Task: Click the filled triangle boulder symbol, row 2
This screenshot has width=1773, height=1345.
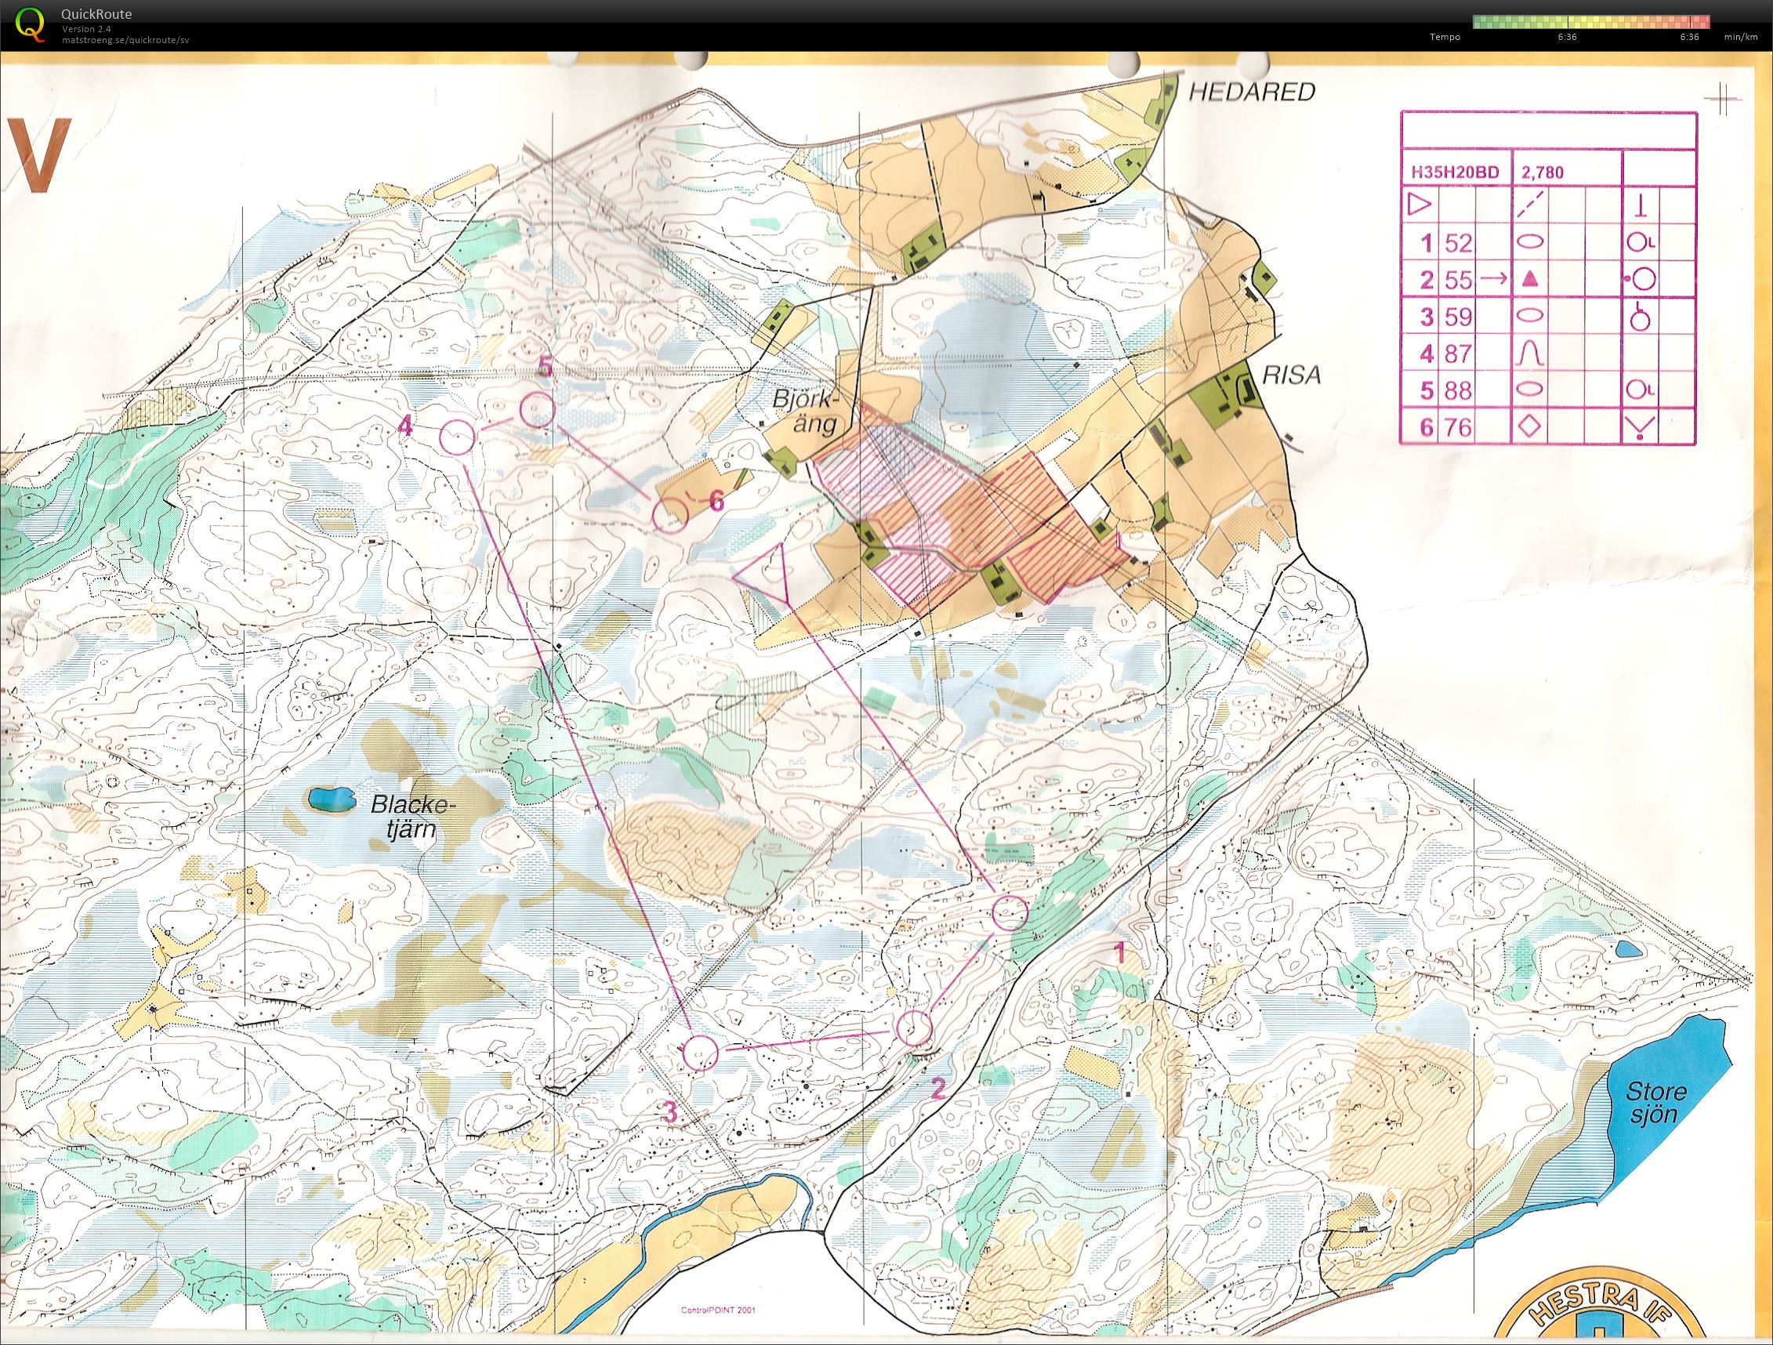Action: coord(1530,280)
